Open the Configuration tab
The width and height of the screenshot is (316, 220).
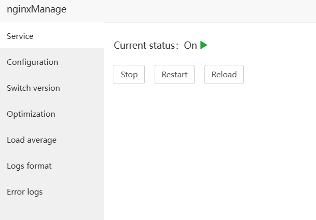pos(32,62)
